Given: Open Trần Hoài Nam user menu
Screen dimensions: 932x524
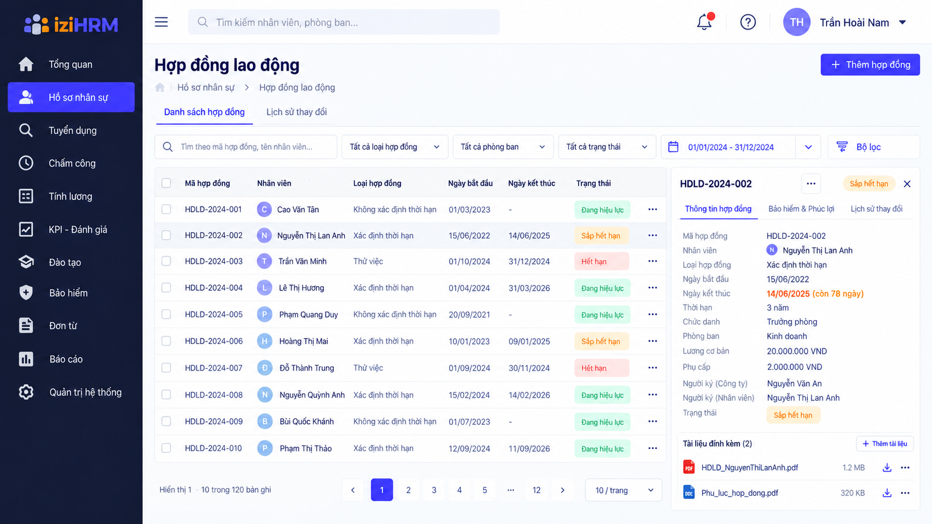Looking at the screenshot, I should click(x=845, y=22).
